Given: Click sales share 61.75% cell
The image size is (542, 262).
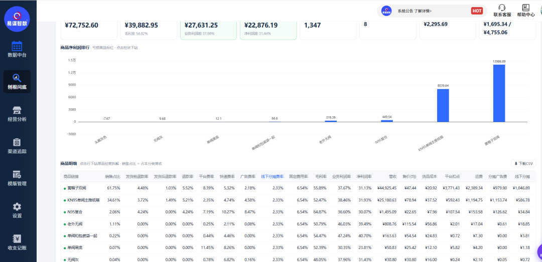Looking at the screenshot, I should 114,188.
